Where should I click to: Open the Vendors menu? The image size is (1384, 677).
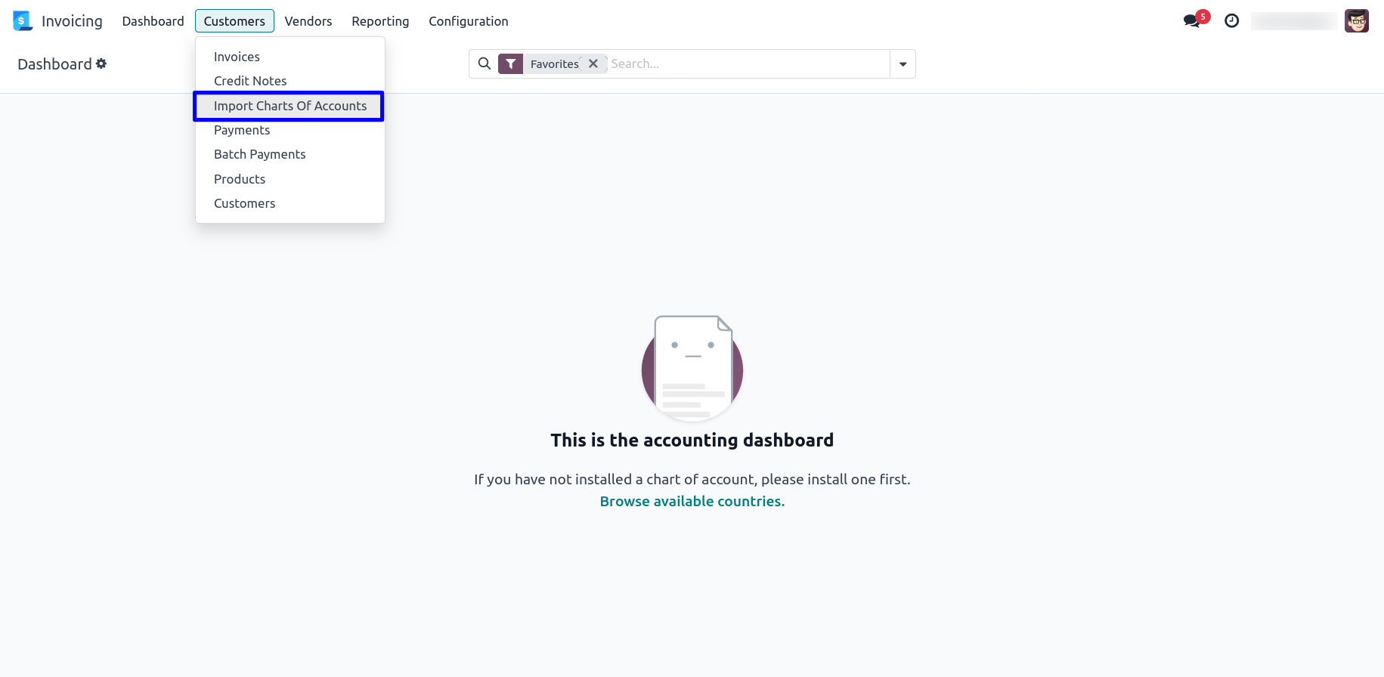[308, 21]
